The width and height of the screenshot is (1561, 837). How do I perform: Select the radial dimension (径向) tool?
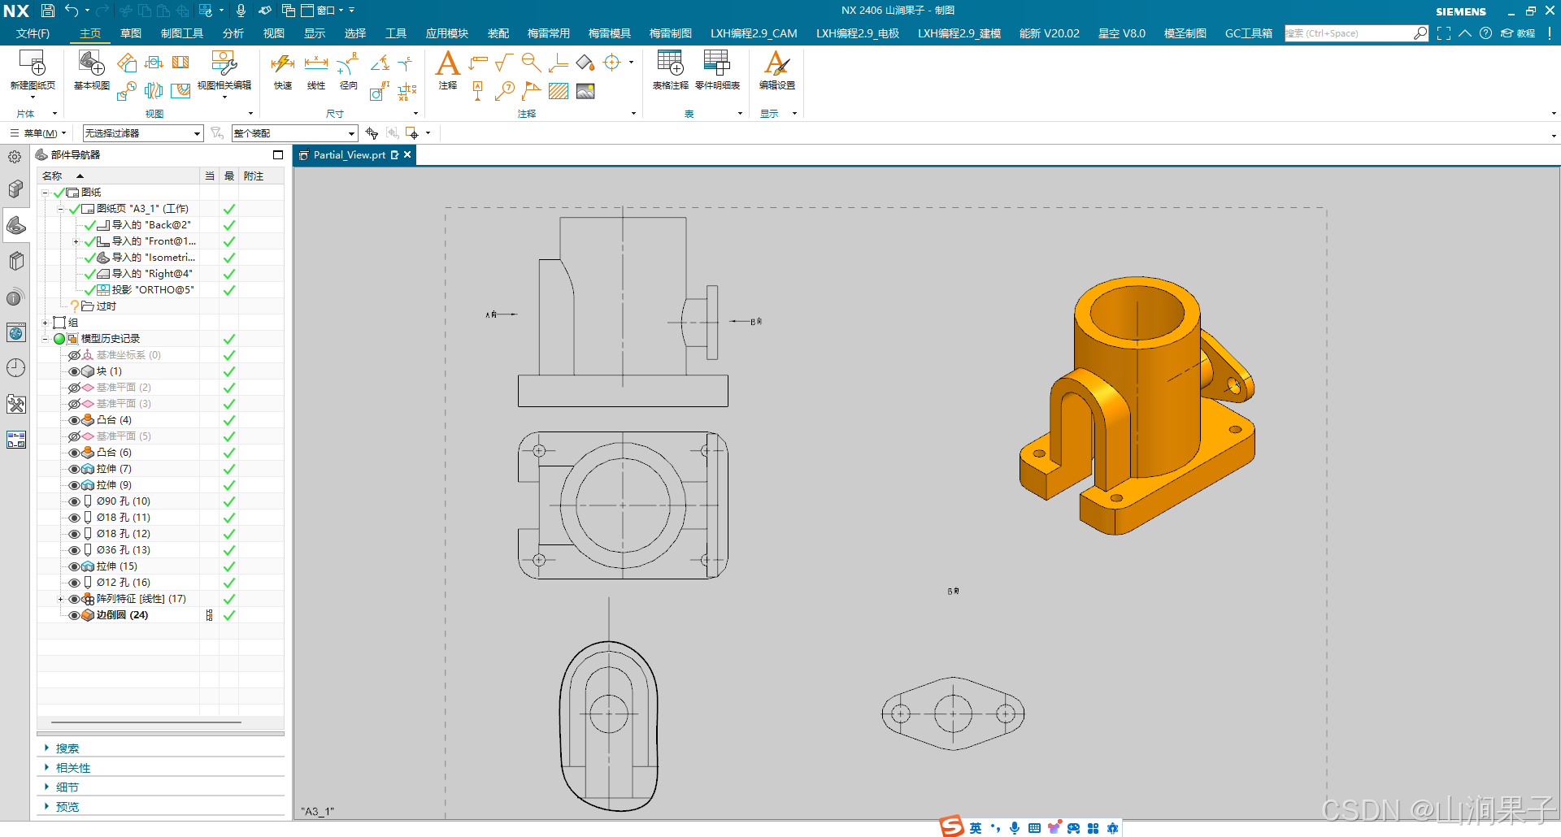click(x=349, y=71)
